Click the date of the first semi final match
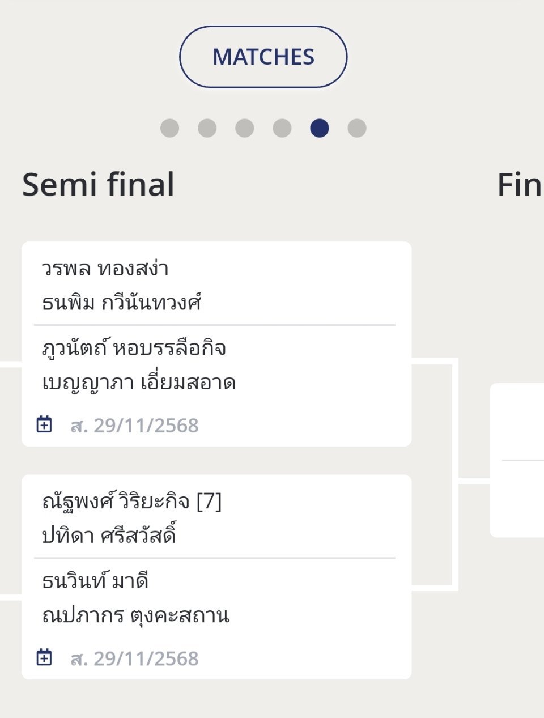Screen dimensions: 544x718 (x=134, y=426)
